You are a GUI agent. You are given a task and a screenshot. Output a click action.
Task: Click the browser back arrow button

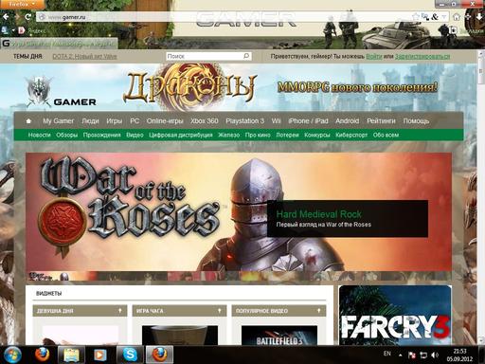point(6,17)
